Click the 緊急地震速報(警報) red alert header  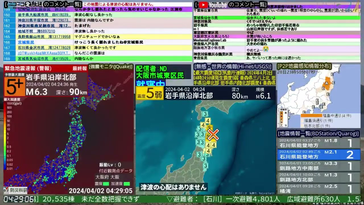(x=28, y=68)
